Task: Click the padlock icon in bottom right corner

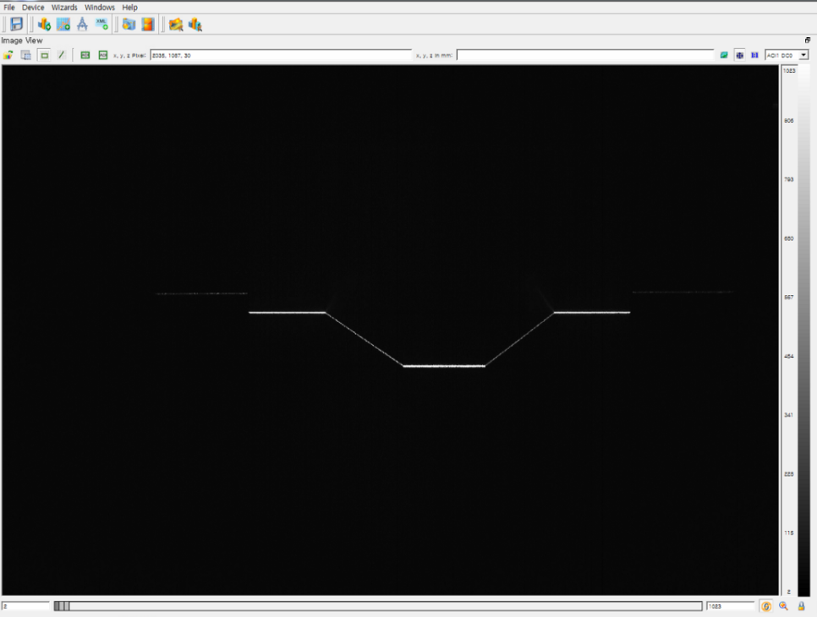Action: (x=800, y=606)
